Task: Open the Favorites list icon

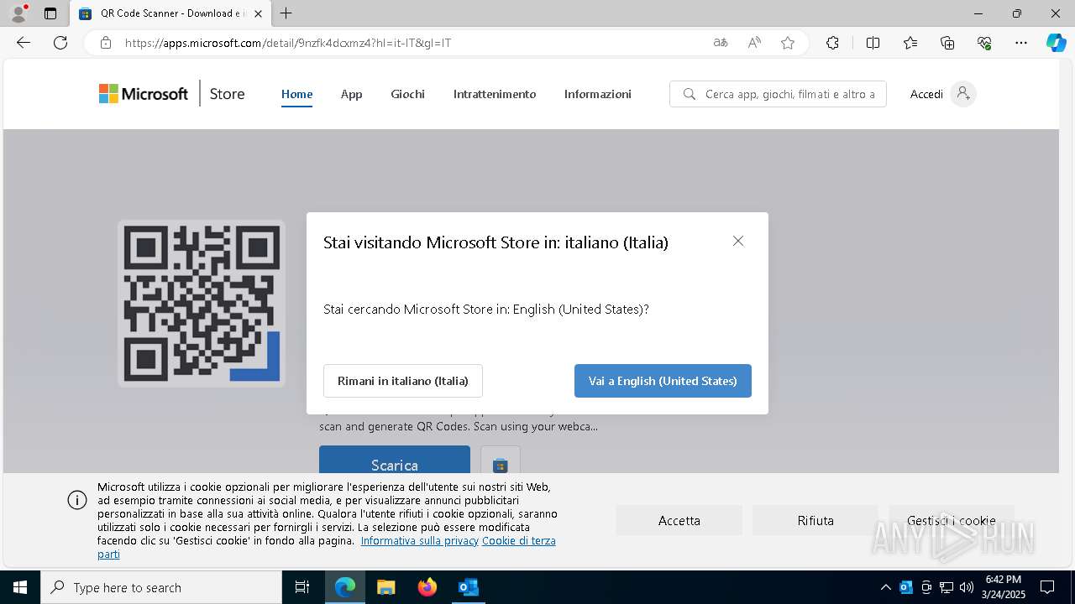Action: [x=910, y=43]
